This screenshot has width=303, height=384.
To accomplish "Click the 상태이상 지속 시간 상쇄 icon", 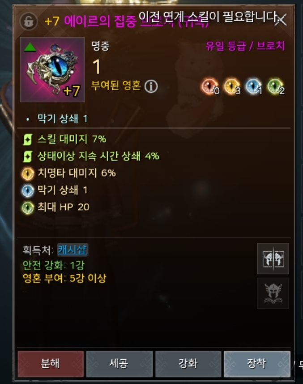I will coord(27,156).
